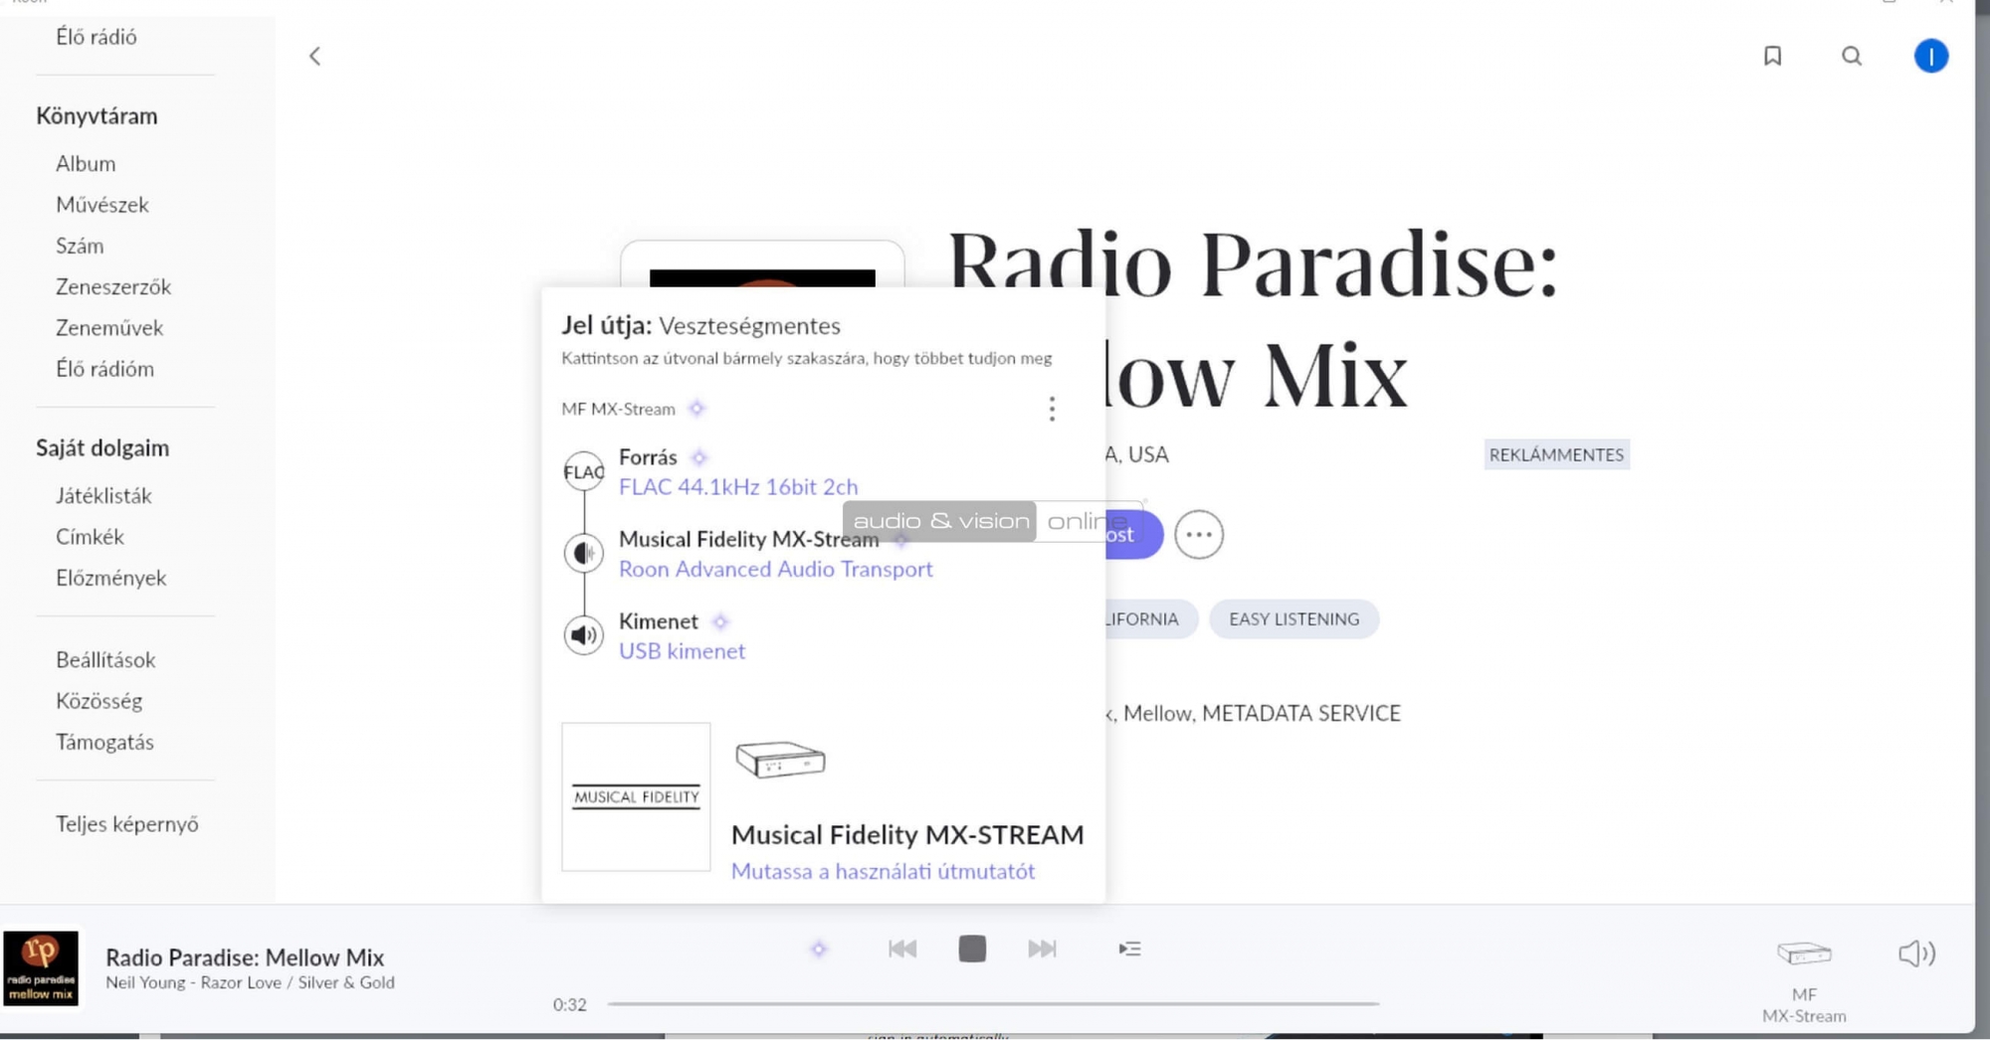Click the Roon transport speaker icon
Image resolution: width=1990 pixels, height=1040 pixels.
point(584,553)
